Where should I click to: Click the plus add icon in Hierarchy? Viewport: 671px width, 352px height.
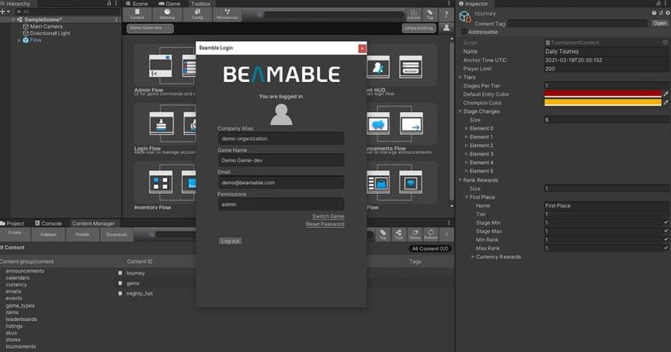click(x=3, y=11)
